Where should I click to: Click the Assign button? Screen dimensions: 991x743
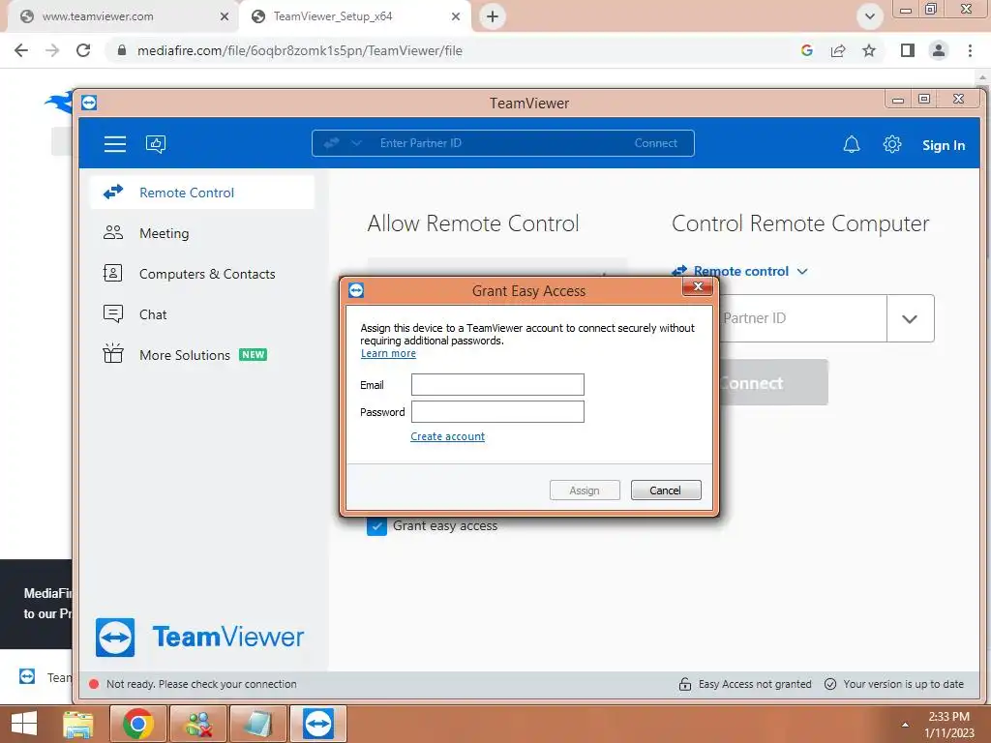pos(585,490)
